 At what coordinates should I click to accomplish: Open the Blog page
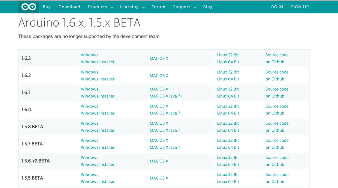[208, 7]
